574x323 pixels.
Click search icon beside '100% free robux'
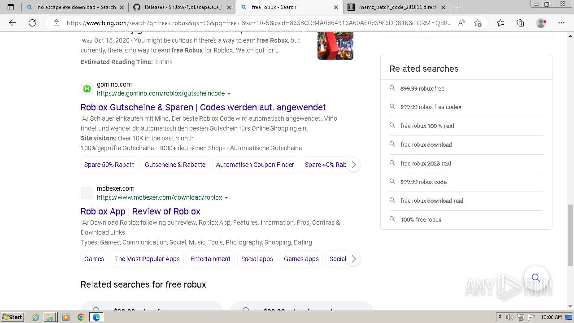pos(392,219)
